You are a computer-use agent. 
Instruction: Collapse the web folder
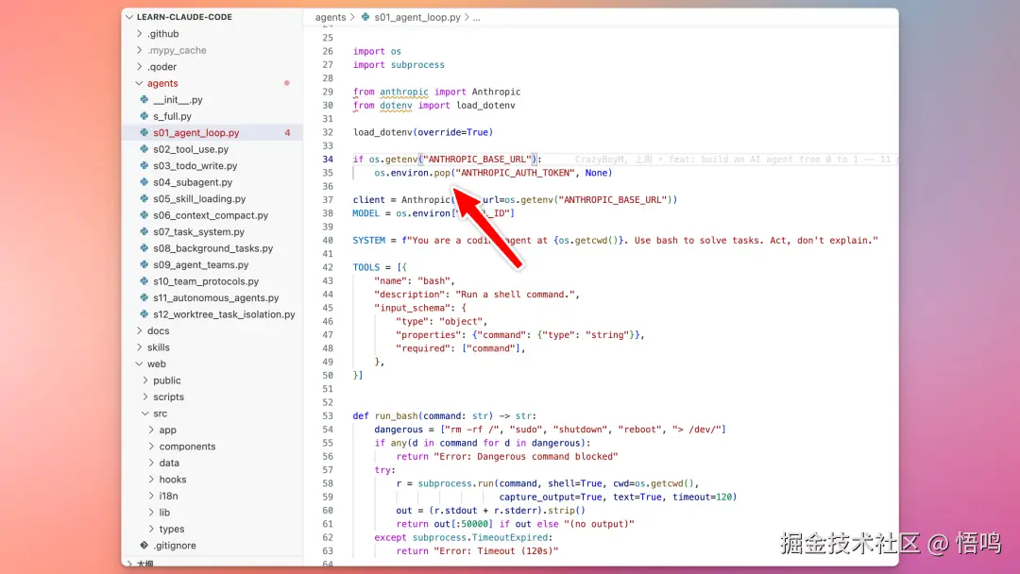(x=139, y=364)
